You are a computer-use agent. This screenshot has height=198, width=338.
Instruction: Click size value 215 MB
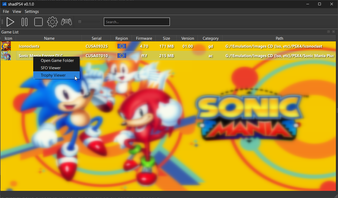[x=166, y=56]
